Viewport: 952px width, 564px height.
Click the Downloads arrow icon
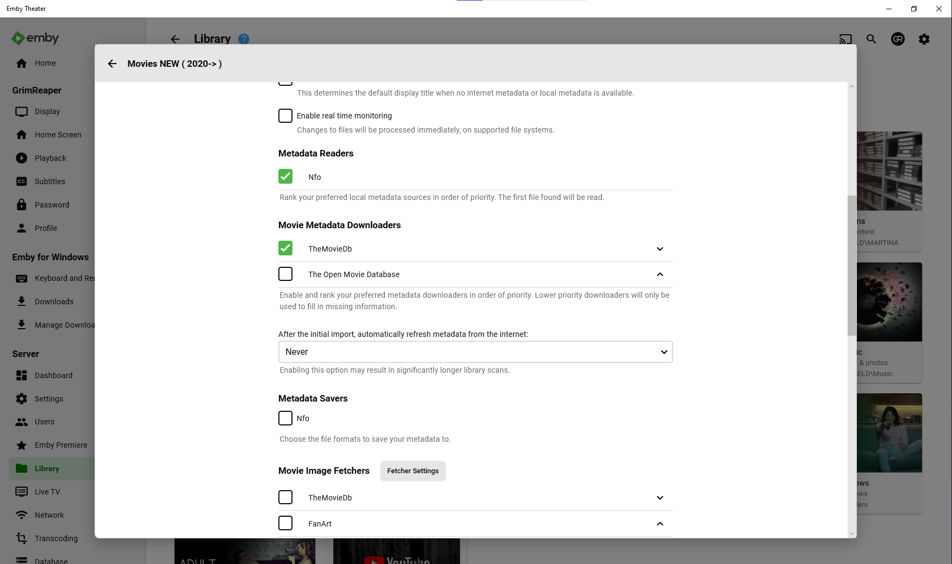pos(21,302)
